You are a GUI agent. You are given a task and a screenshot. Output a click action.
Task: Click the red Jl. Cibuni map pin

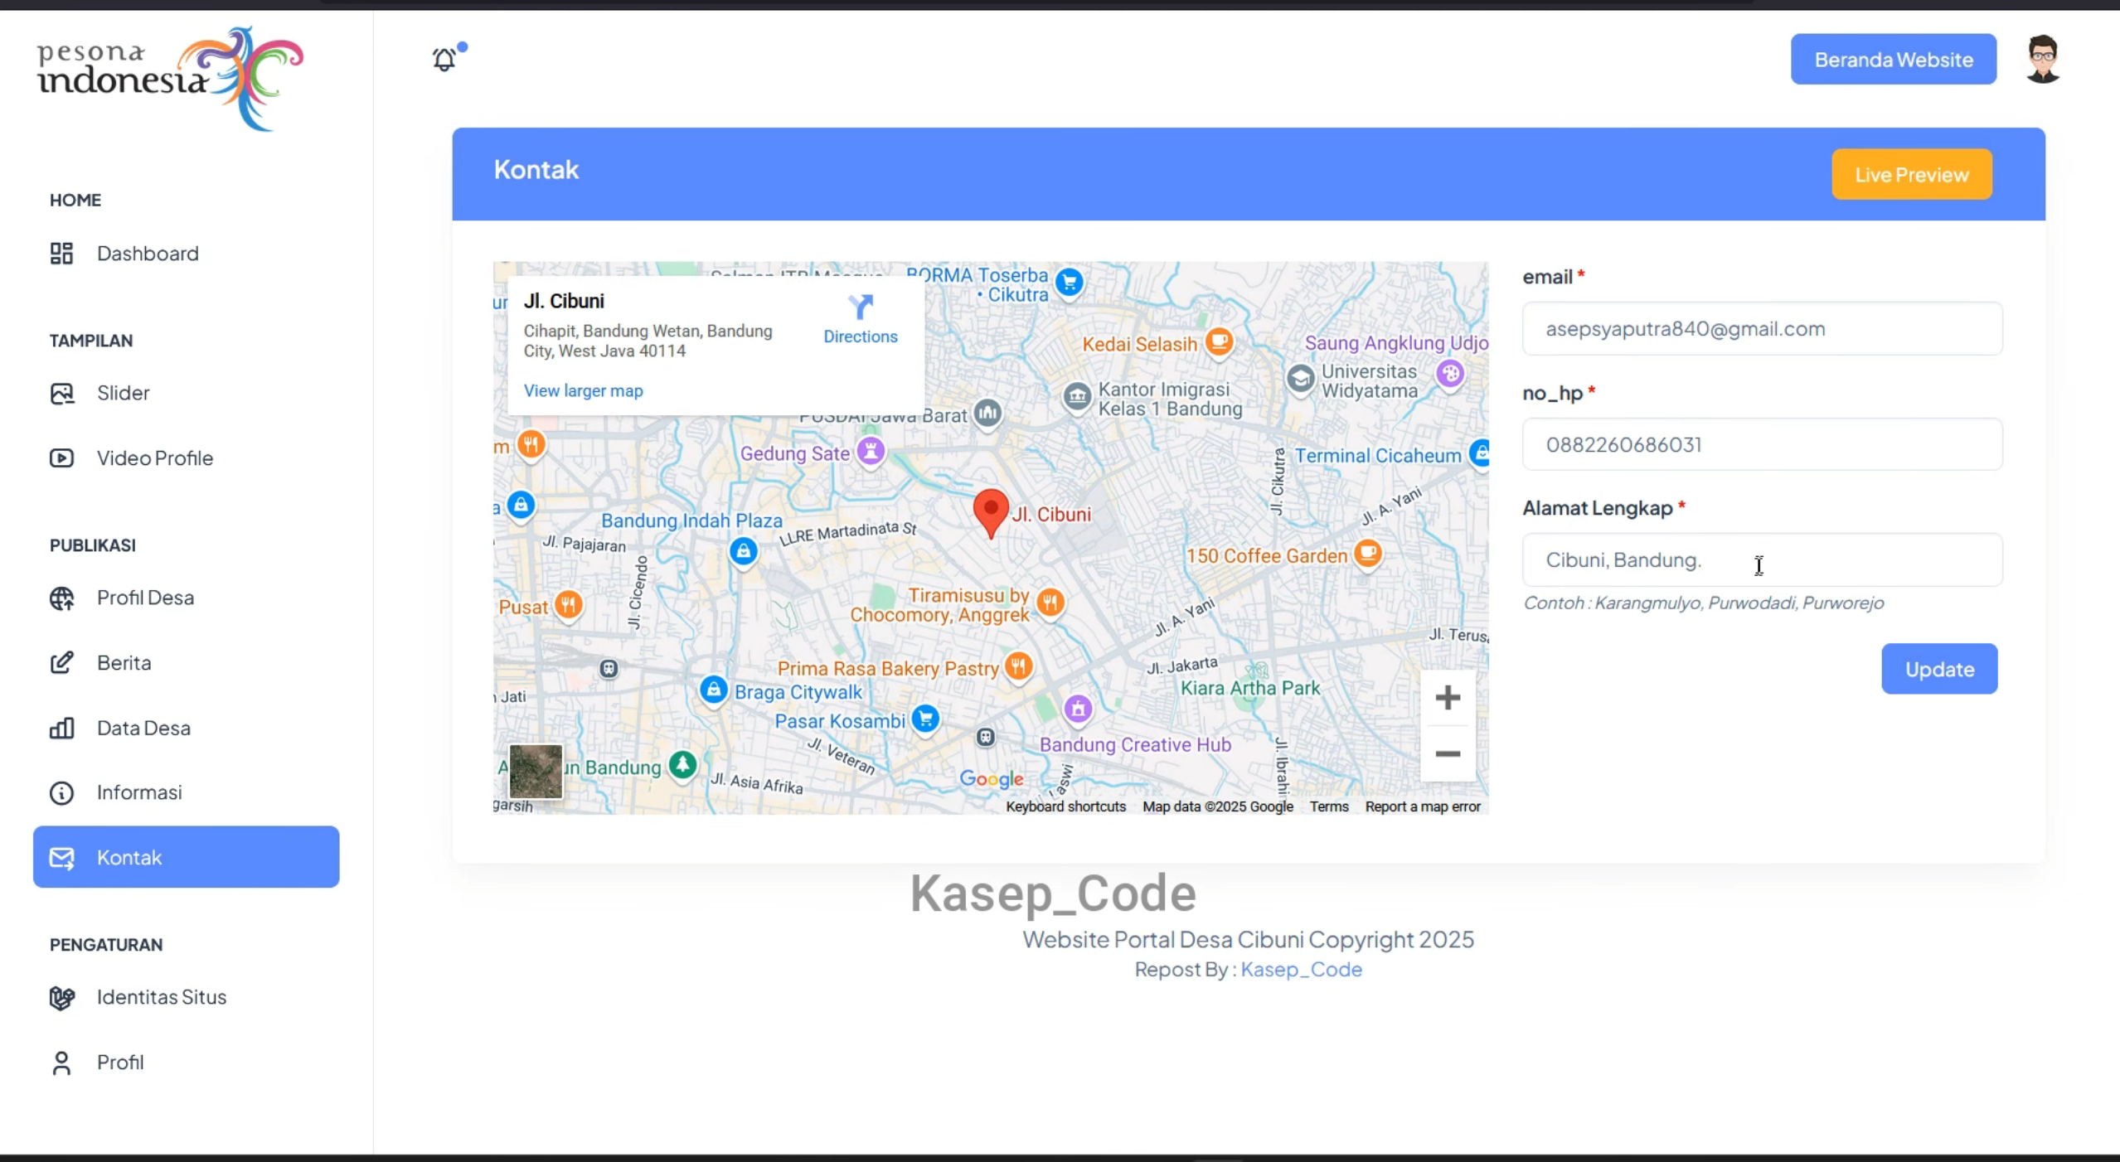tap(990, 512)
